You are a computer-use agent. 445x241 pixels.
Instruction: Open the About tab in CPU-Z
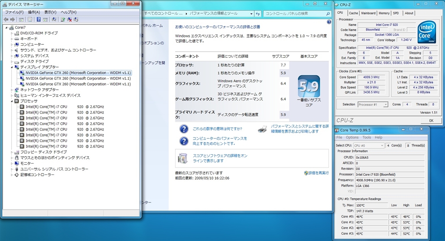pyautogui.click(x=408, y=13)
